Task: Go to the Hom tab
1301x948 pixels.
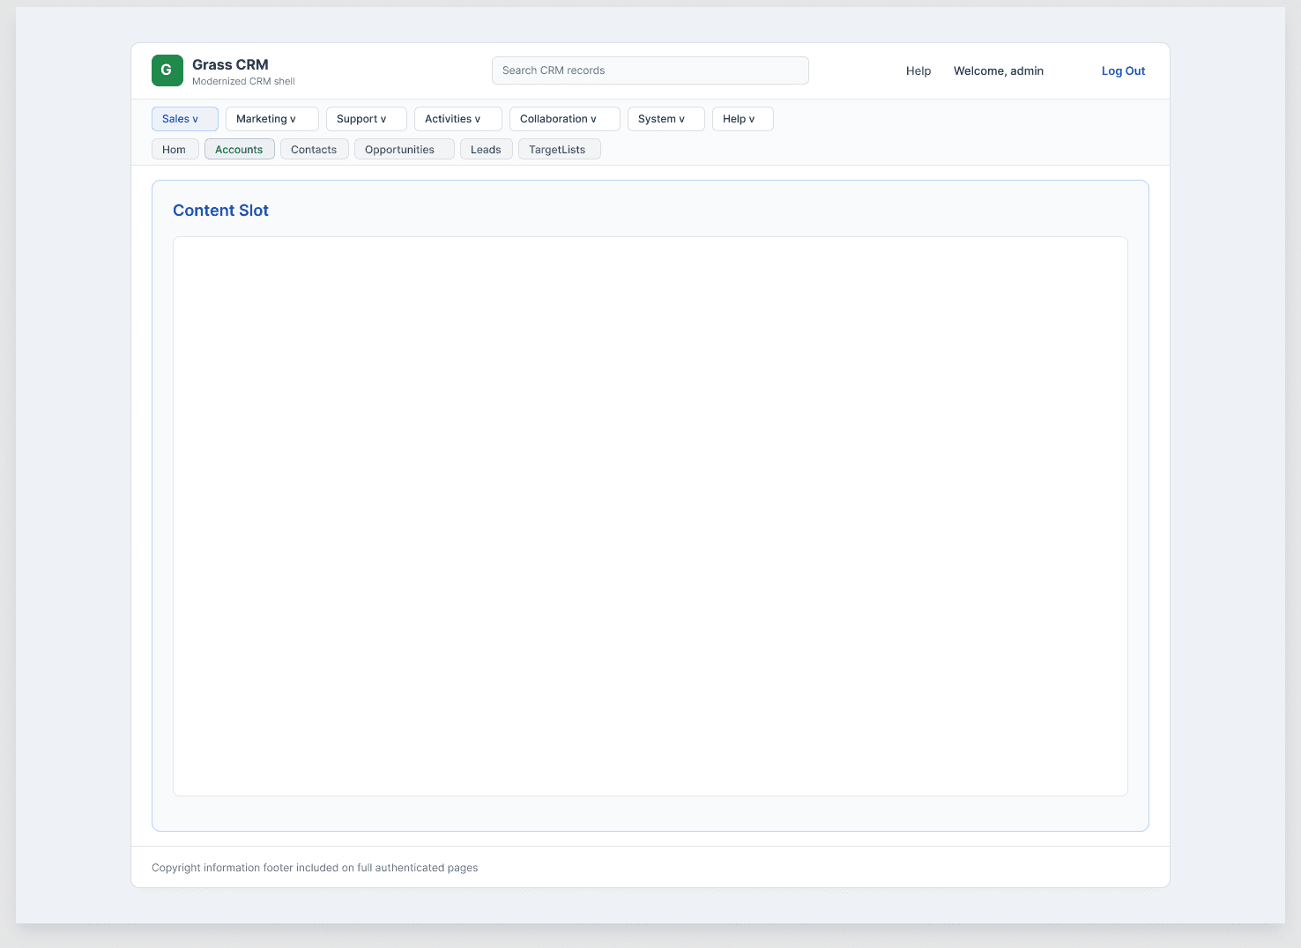Action: click(x=175, y=150)
